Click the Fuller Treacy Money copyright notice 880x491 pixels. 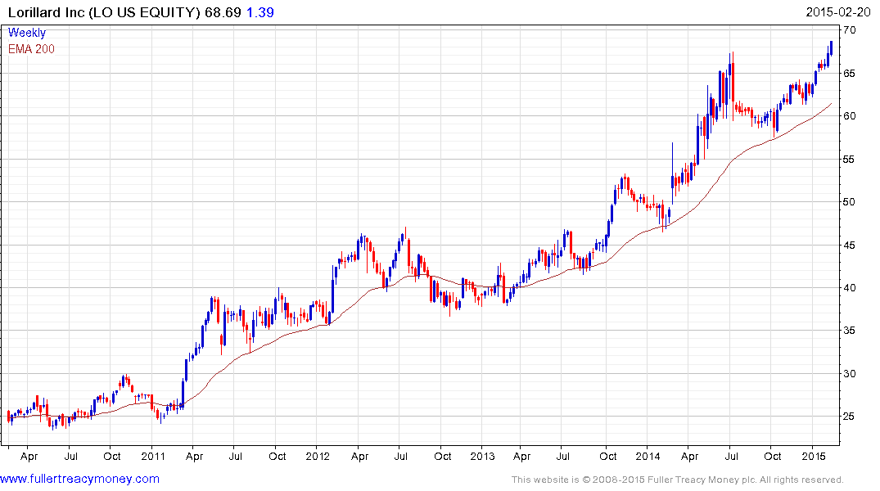[x=677, y=480]
